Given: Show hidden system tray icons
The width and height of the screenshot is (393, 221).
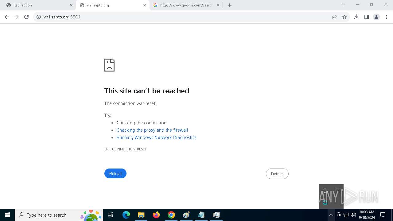Looking at the screenshot, I should coord(331,215).
